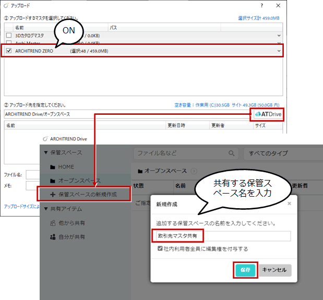Collapse the 保管スペース tree section
The height and width of the screenshot is (300, 323).
(x=46, y=152)
